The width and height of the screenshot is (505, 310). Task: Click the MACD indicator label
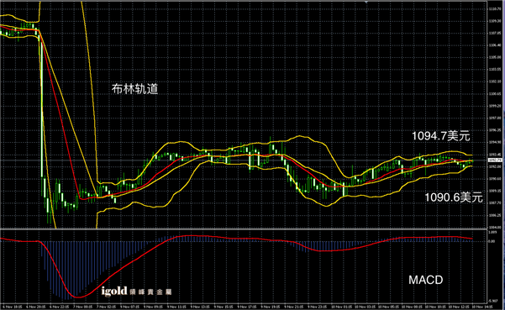pos(426,280)
